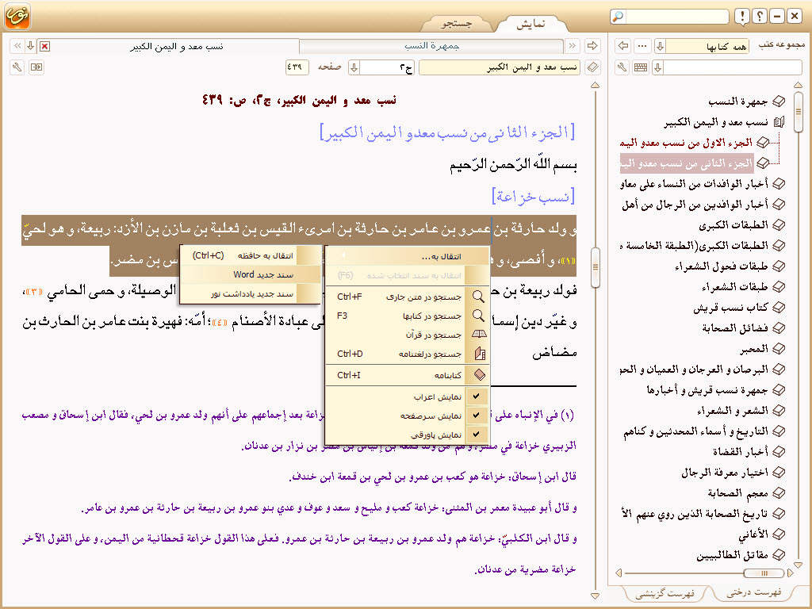This screenshot has height=609, width=812.
Task: Switch to فهرست گزینشی tab
Action: click(665, 593)
